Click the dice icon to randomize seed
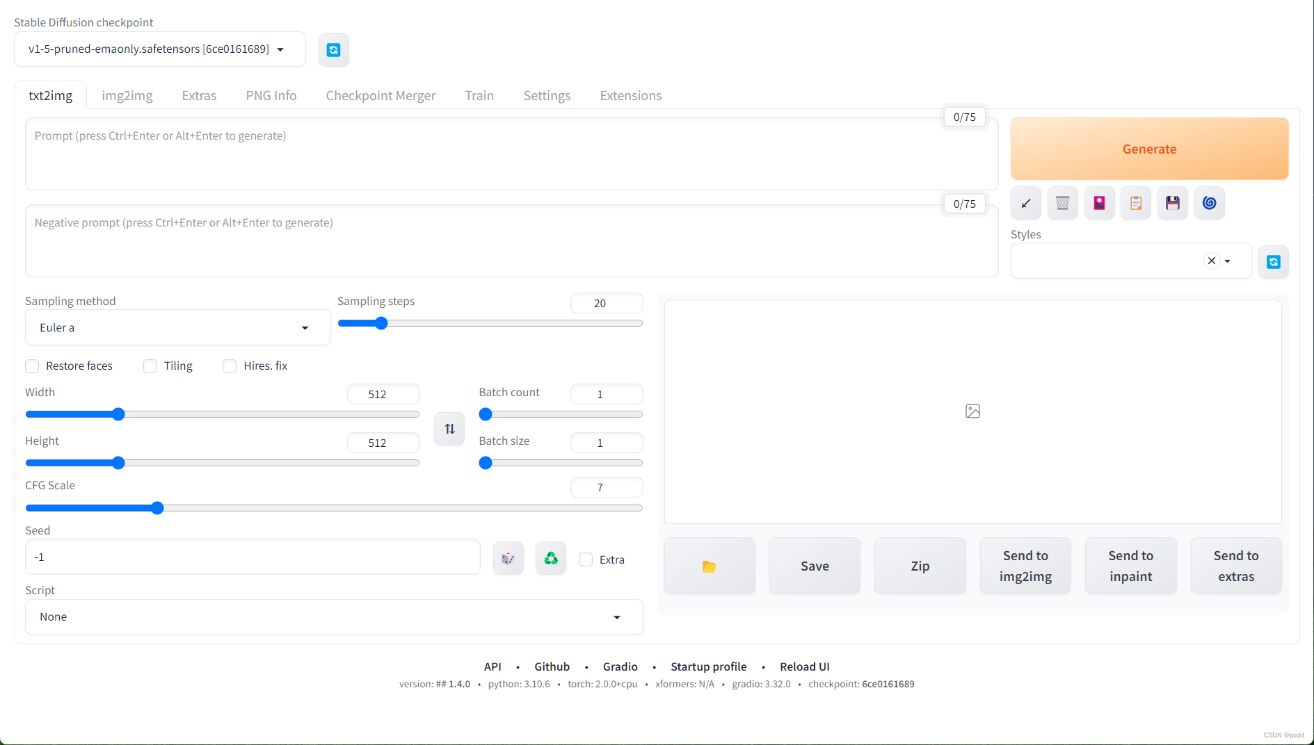 click(x=508, y=558)
